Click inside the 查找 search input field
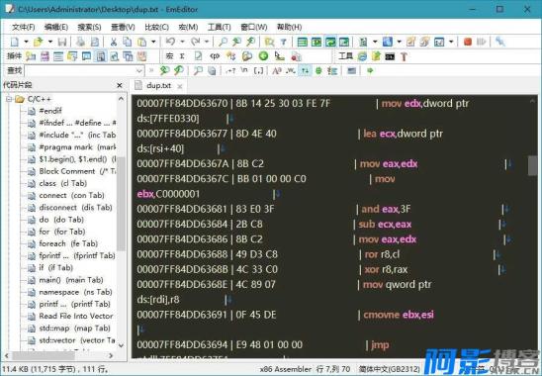542x376 pixels. [80, 71]
